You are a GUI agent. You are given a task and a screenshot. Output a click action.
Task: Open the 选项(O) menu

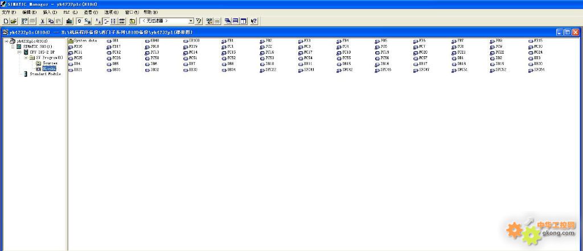(111, 13)
